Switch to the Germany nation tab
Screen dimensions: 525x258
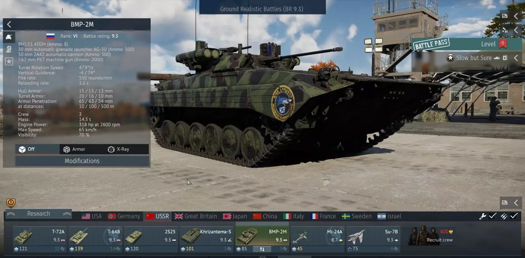click(x=124, y=216)
